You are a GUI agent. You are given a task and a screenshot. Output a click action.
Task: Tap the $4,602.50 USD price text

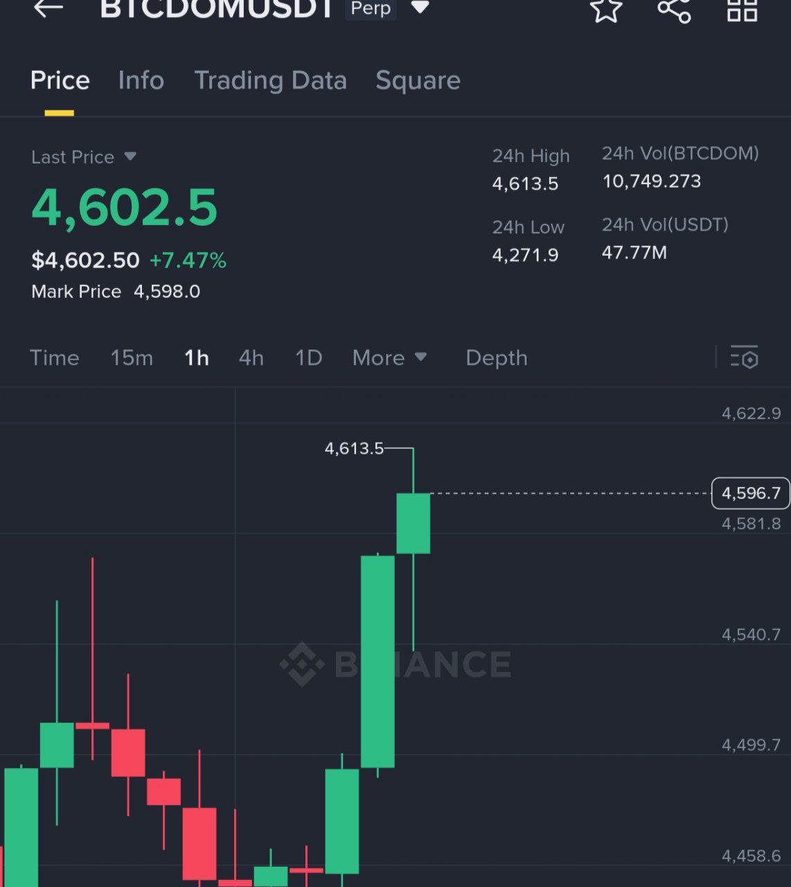click(85, 261)
